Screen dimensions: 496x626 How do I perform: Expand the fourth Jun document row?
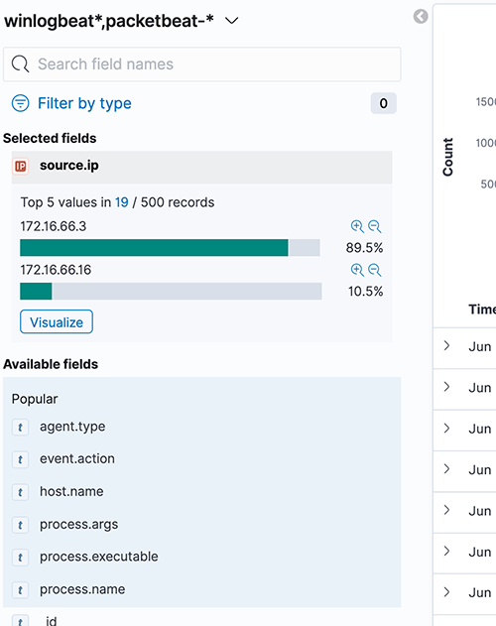[446, 468]
